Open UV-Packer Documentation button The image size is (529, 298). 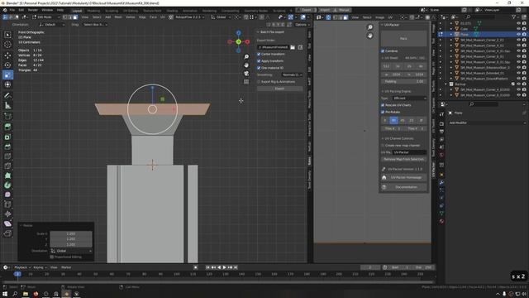404,187
